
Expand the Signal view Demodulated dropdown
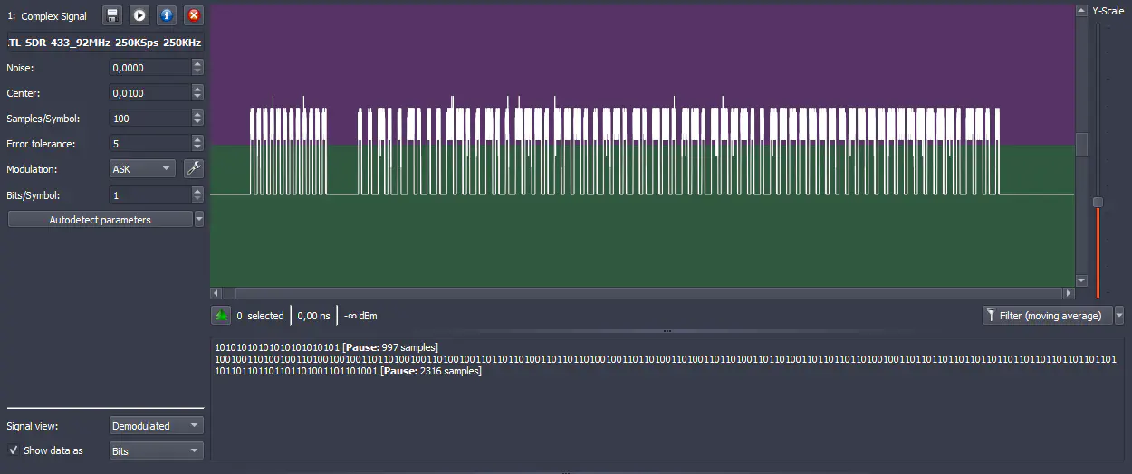[x=155, y=426]
